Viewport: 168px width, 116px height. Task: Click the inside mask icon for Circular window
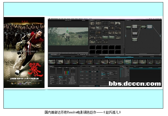tap(90, 72)
